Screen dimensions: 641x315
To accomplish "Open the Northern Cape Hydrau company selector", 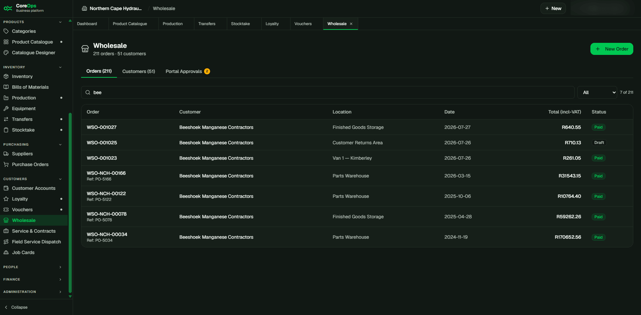I will 112,8.
